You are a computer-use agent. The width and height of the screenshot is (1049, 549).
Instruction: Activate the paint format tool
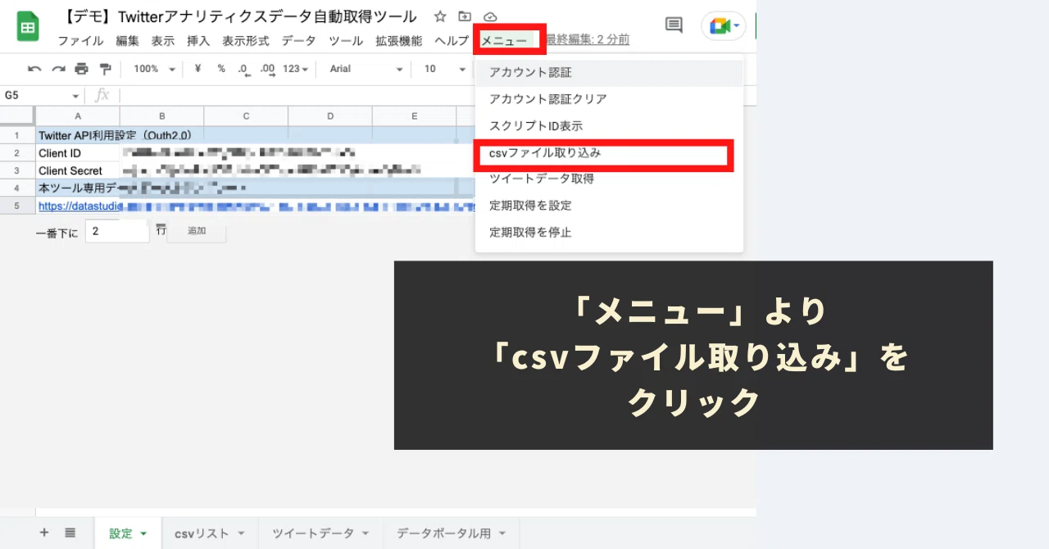click(105, 69)
